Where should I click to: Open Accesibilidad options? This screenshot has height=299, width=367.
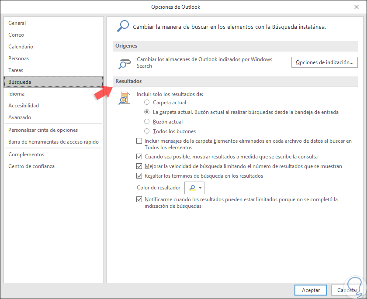(x=53, y=106)
